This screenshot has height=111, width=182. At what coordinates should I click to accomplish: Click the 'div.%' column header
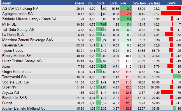(101, 3)
